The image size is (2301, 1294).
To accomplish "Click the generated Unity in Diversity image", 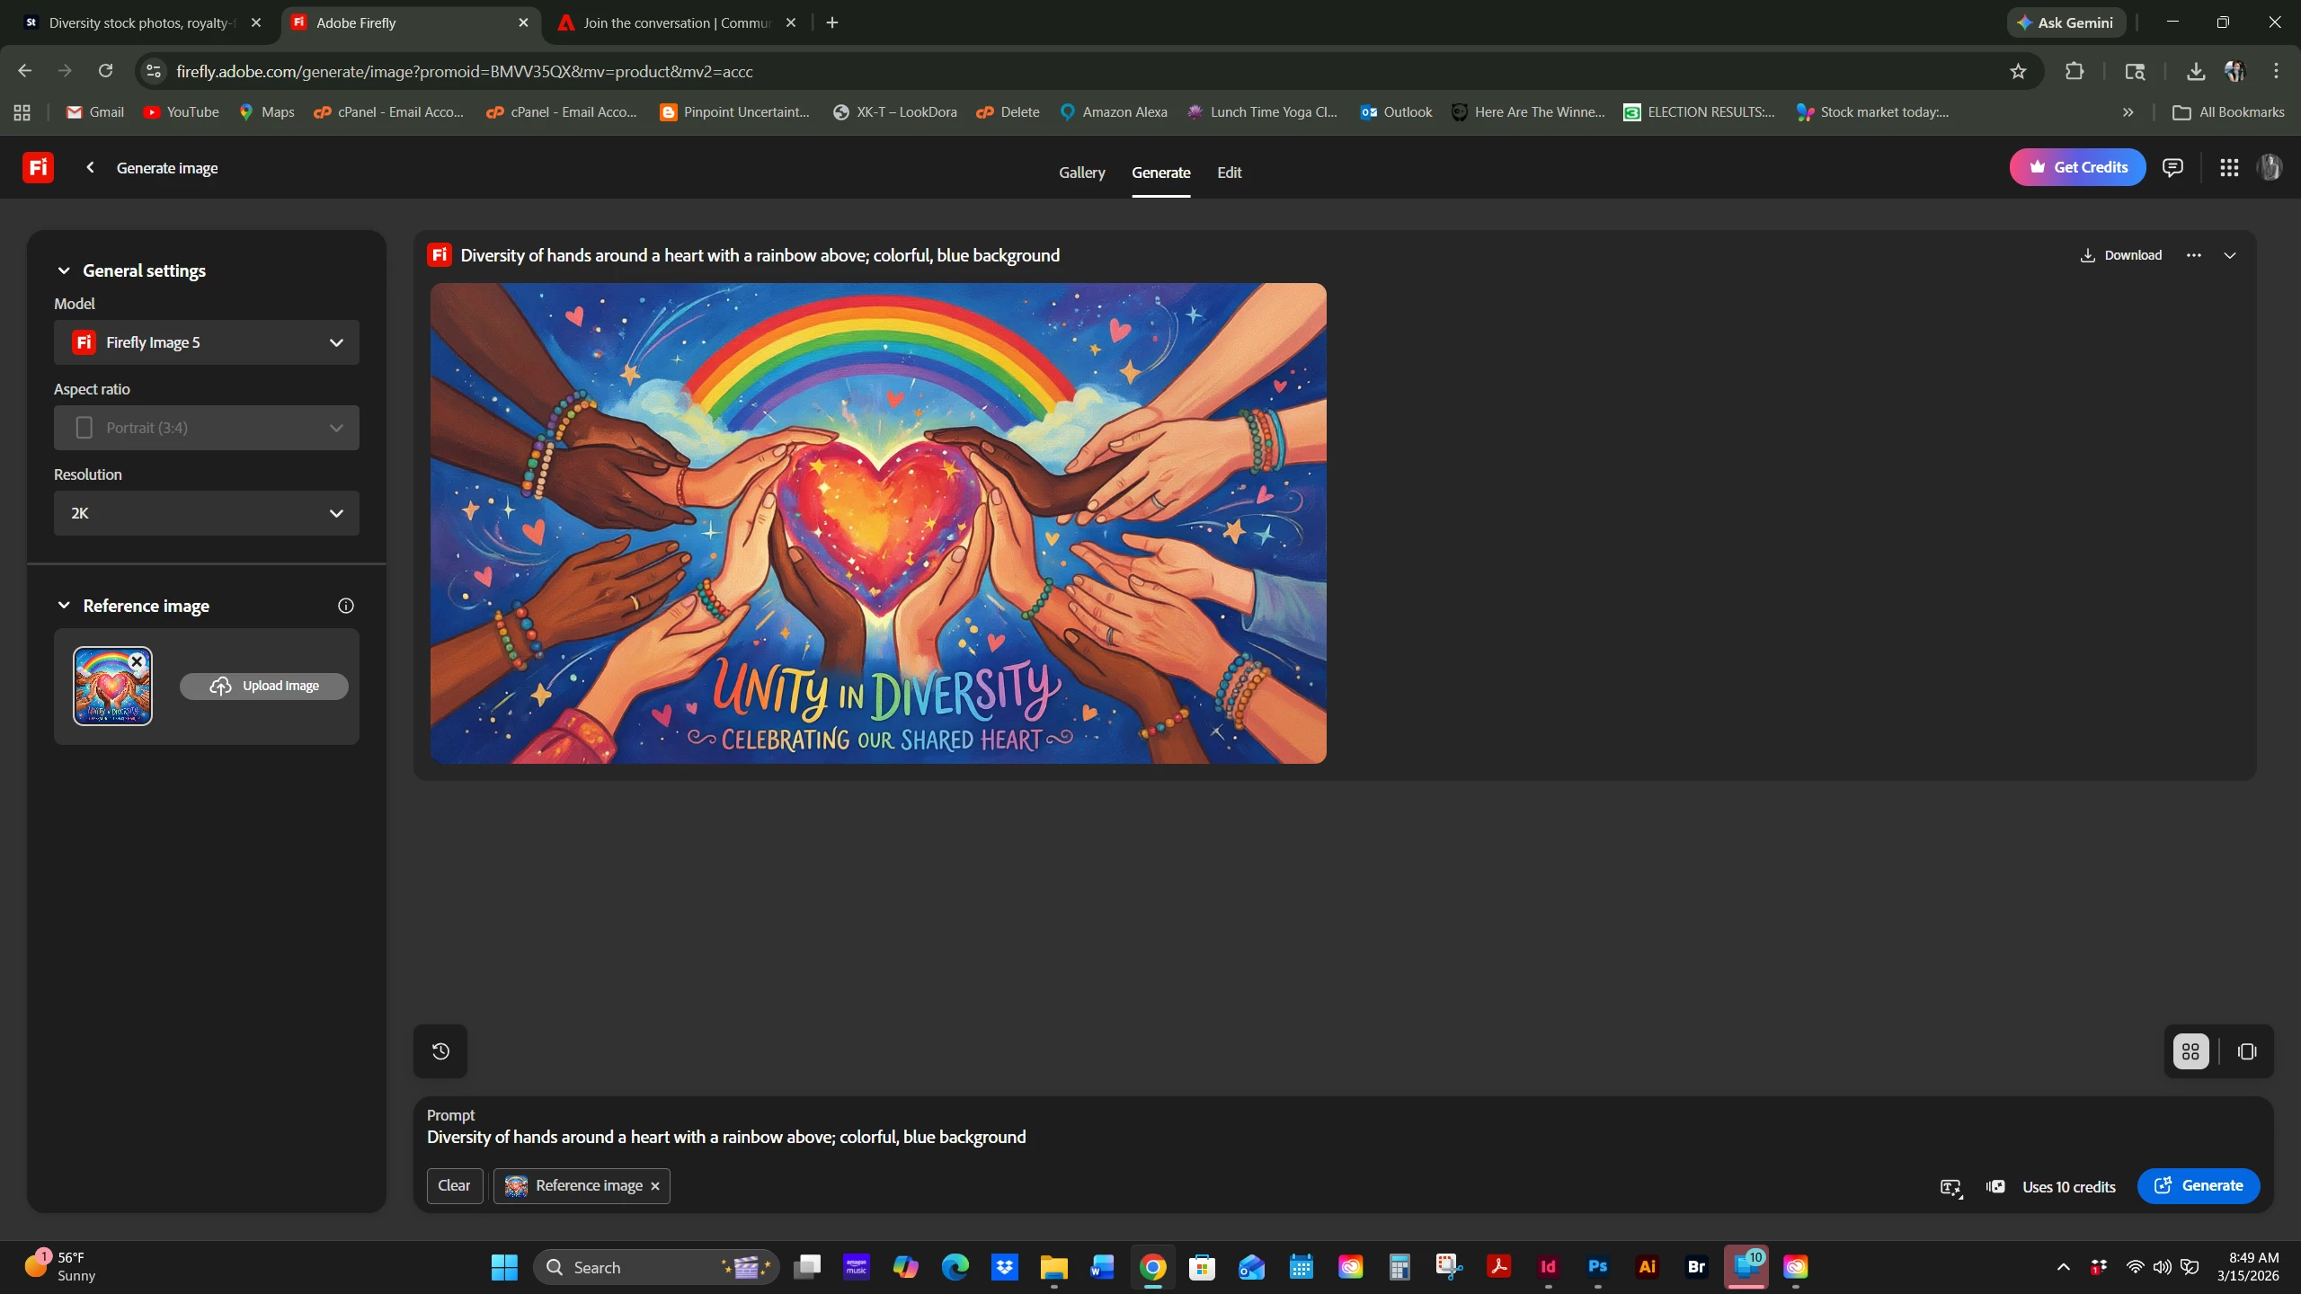I will tap(877, 523).
